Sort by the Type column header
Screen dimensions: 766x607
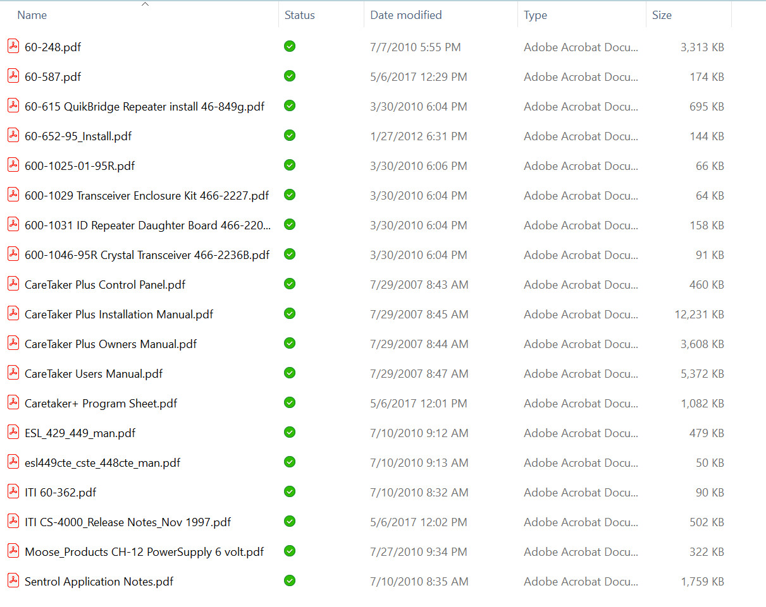535,15
